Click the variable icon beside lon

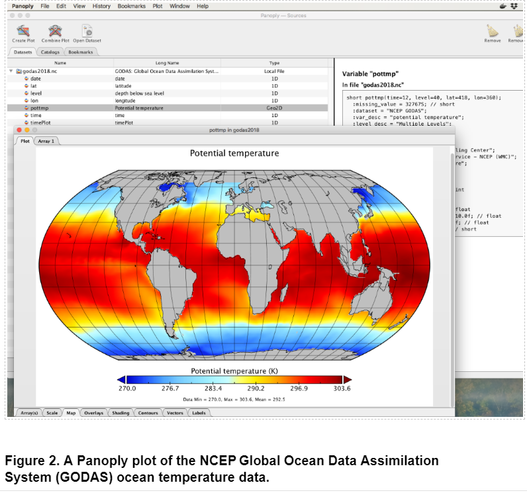[26, 101]
